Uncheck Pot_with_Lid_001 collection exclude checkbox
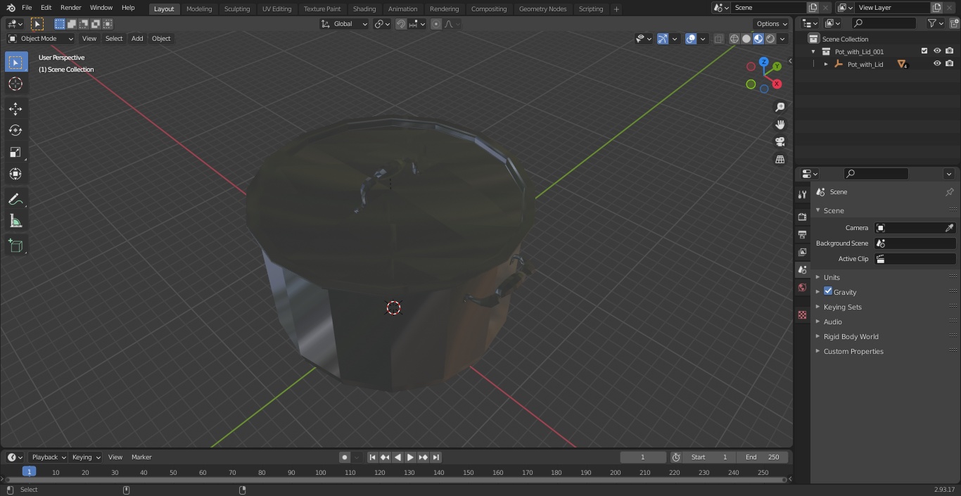Screen dimensions: 961x496 pyautogui.click(x=924, y=51)
